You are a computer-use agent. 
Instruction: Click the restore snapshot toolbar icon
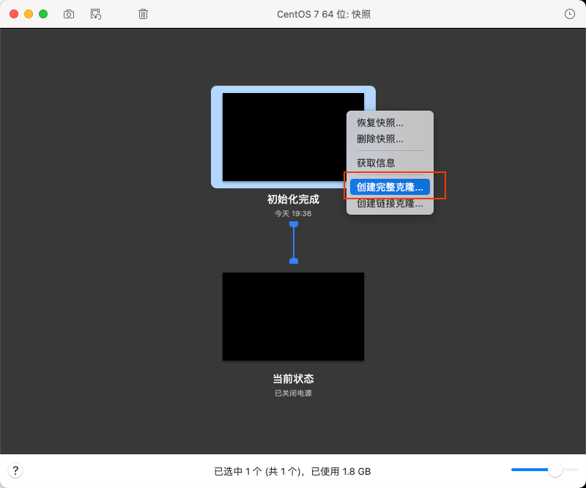(x=96, y=14)
